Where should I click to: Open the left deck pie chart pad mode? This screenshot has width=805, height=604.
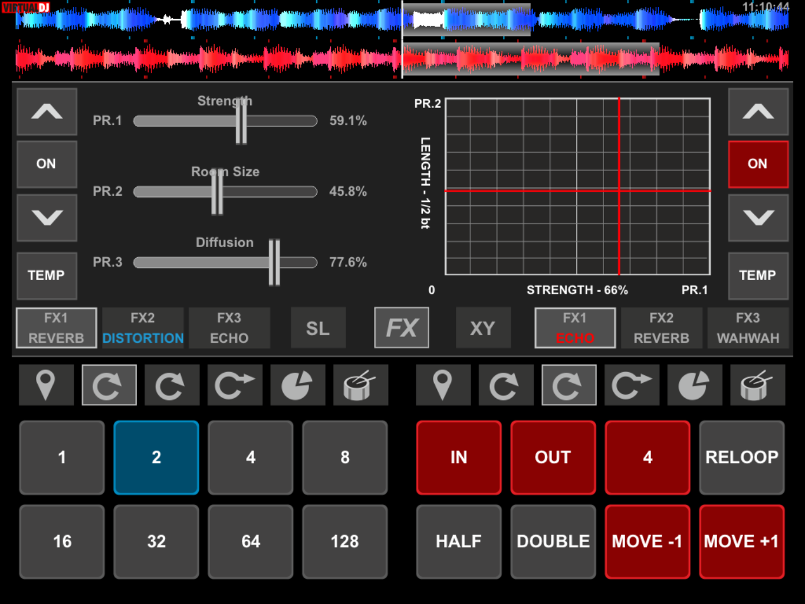pos(297,385)
